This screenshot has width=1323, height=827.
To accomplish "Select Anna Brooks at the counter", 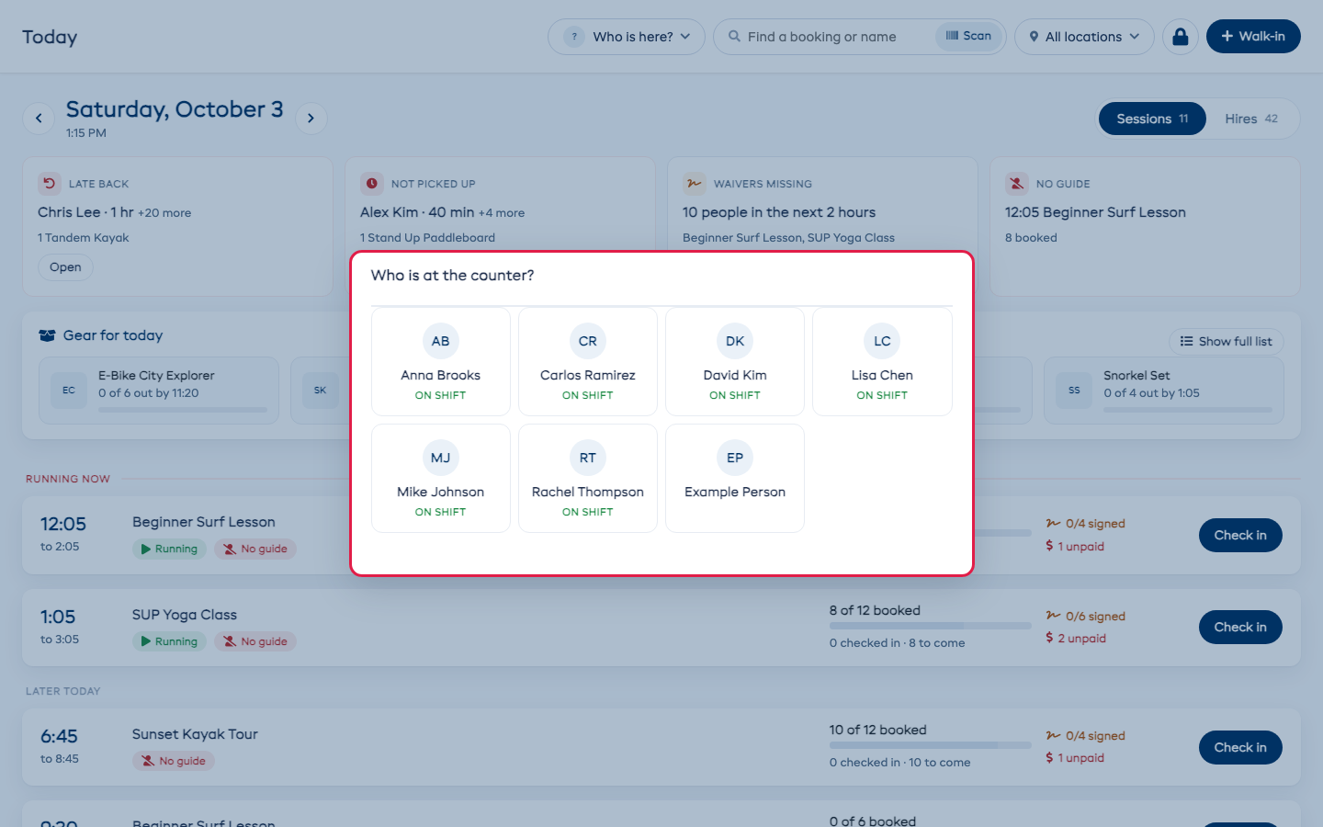I will point(441,362).
